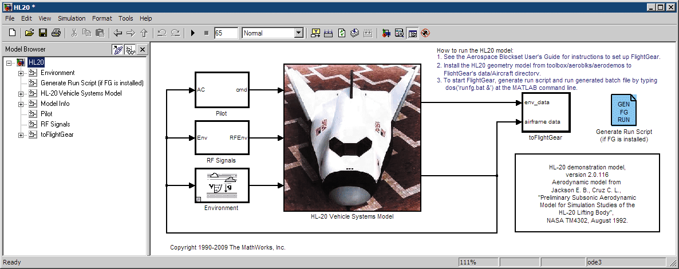The image size is (679, 269).
Task: Open the Library Browser toolbar icon
Action: 385,33
